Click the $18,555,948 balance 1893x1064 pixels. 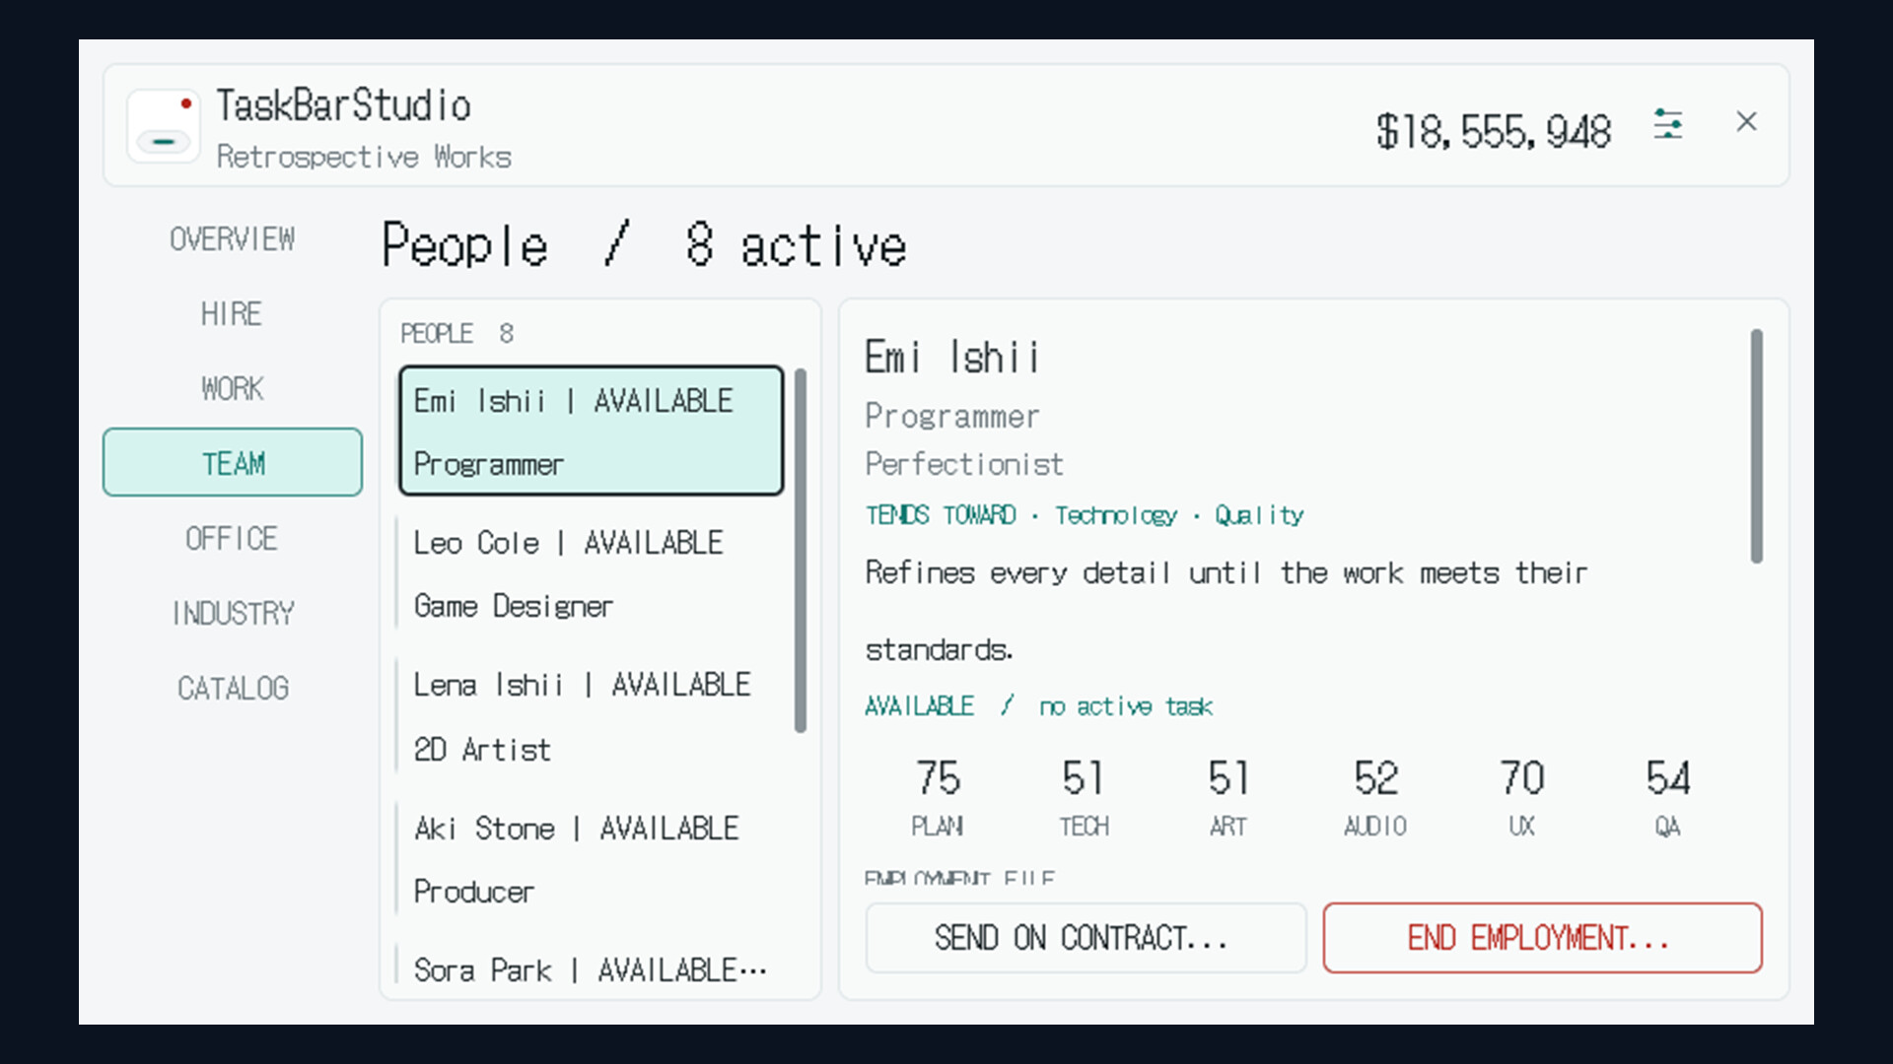pos(1493,131)
